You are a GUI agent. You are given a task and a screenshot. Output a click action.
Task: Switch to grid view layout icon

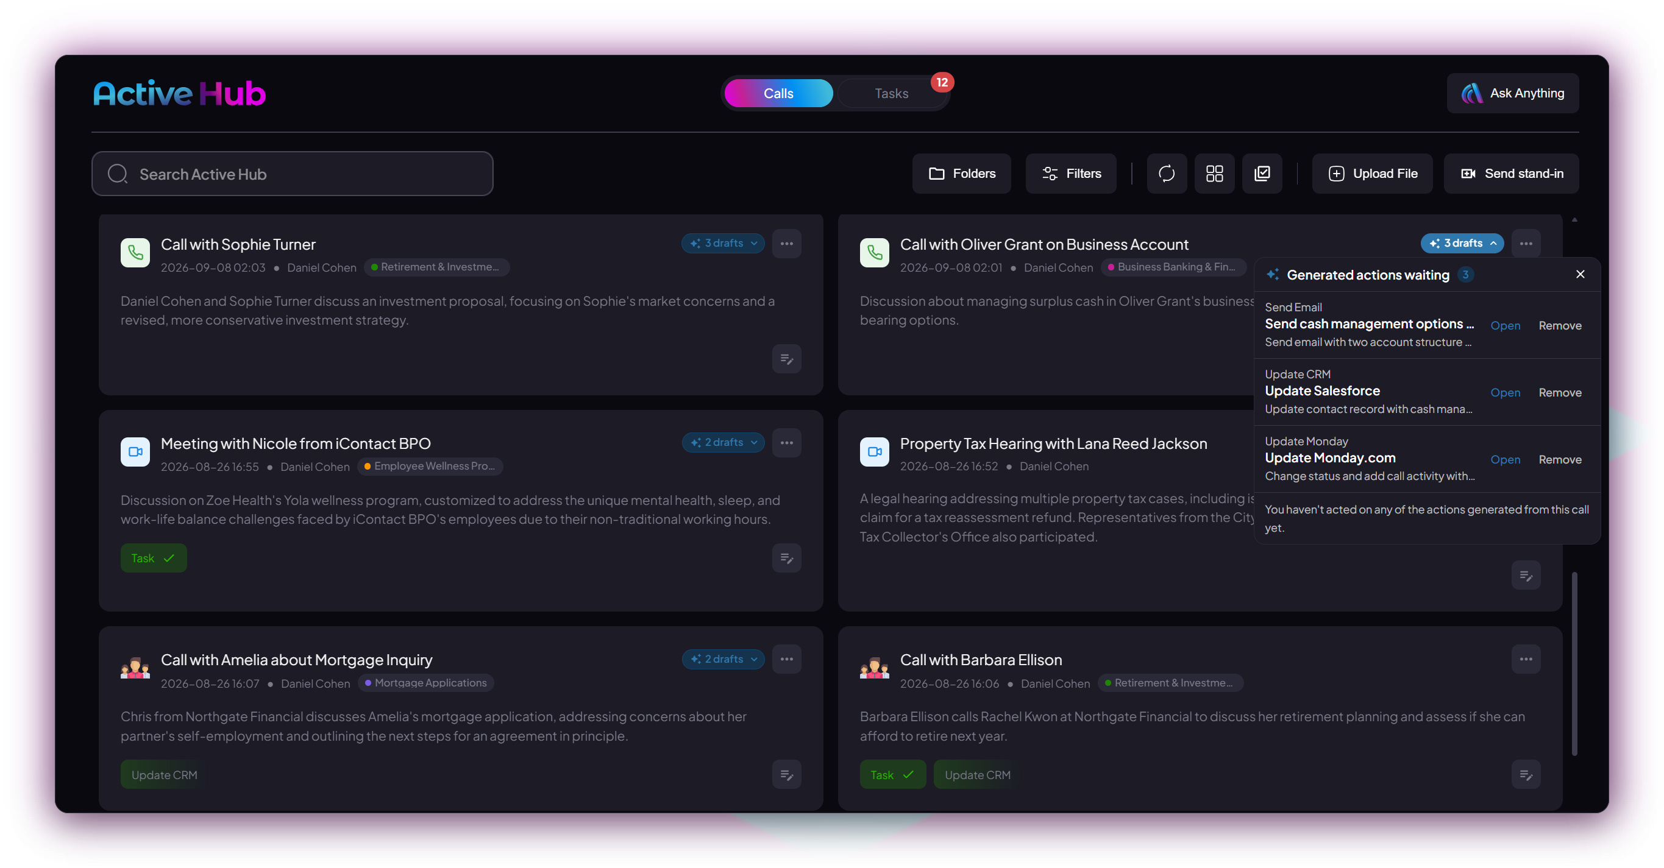[x=1214, y=174]
